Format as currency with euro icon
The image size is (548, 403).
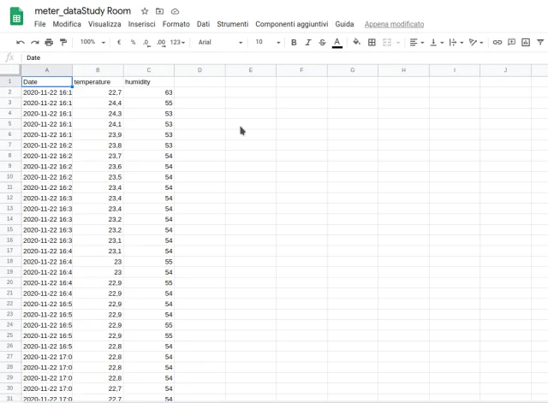(119, 42)
